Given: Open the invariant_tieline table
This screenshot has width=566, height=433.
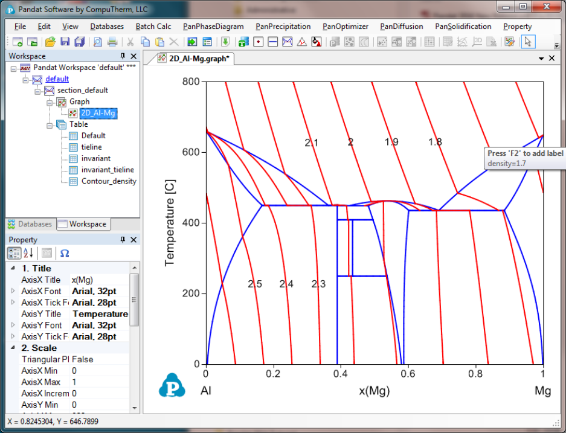Looking at the screenshot, I should [x=108, y=170].
